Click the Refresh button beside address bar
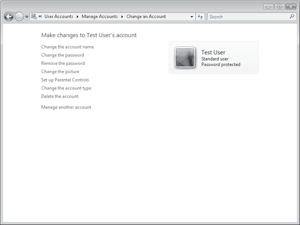 200,17
